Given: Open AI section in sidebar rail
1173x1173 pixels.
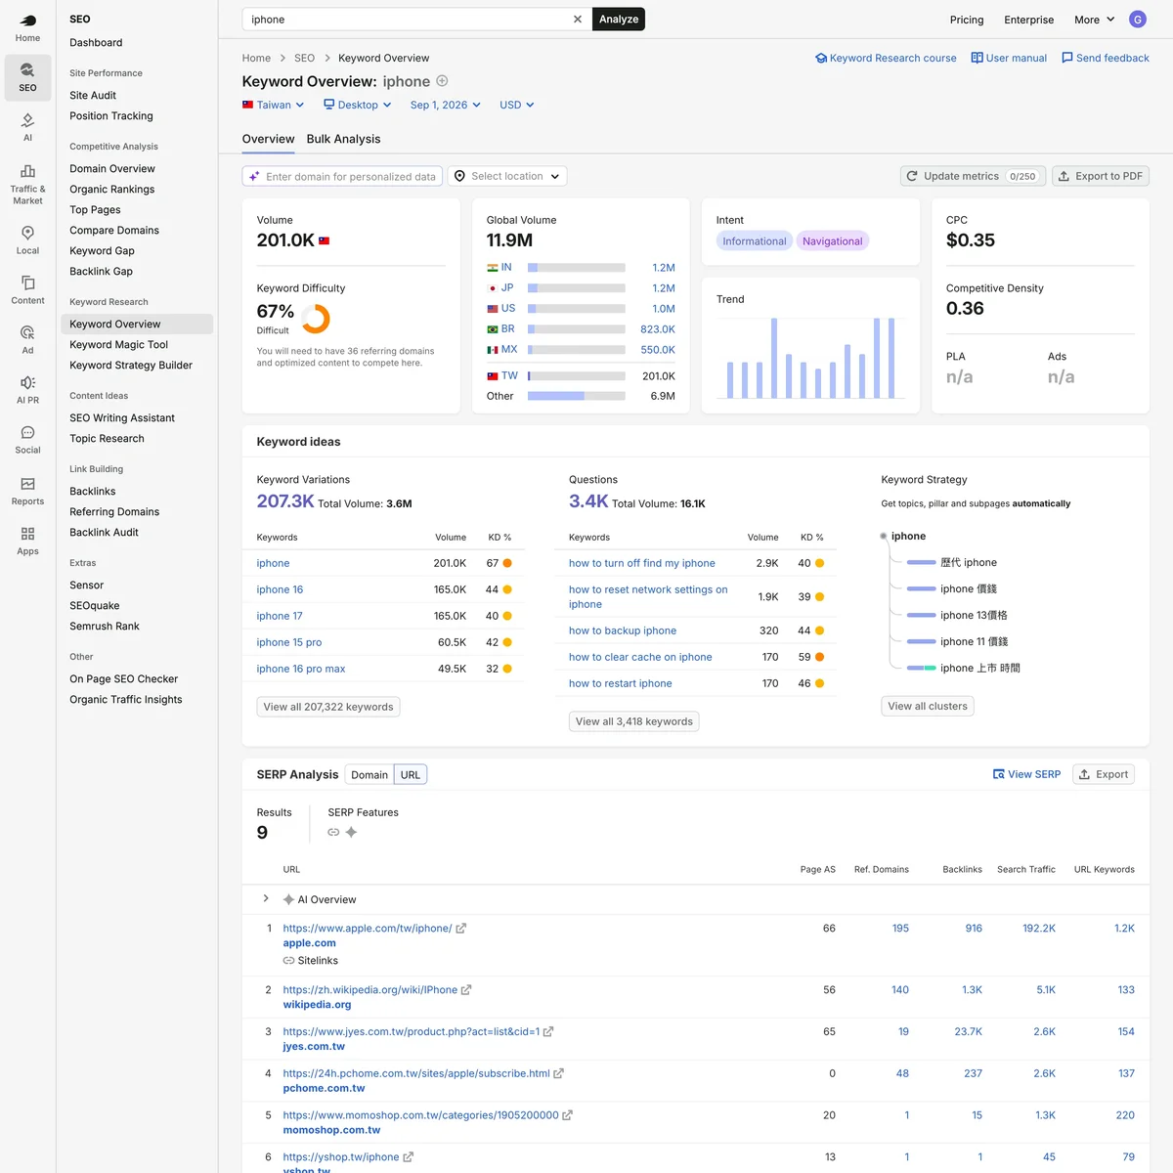Looking at the screenshot, I should click(x=27, y=127).
